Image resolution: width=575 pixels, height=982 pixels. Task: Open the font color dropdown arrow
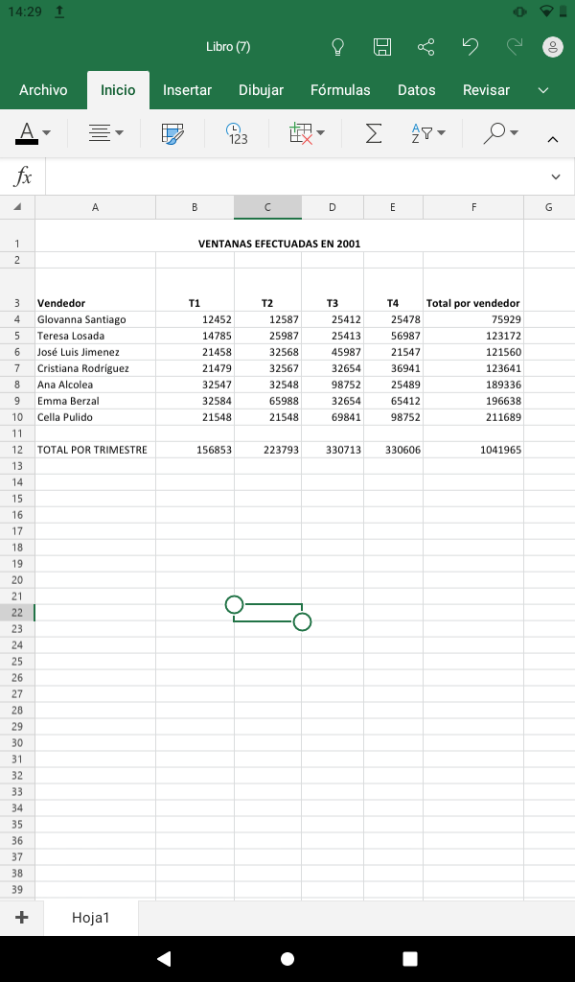[x=47, y=132]
